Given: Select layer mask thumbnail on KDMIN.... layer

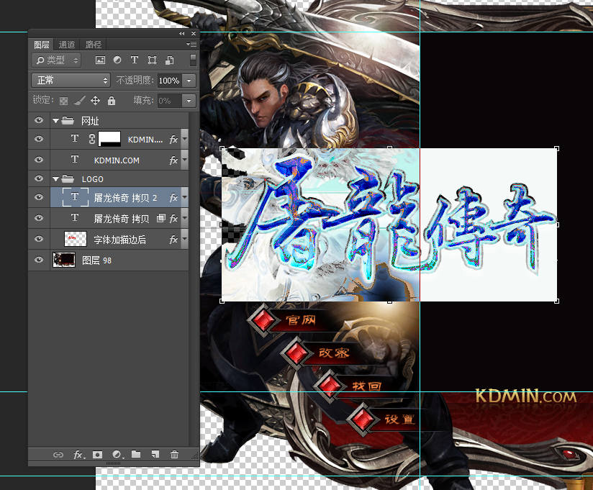Looking at the screenshot, I should coord(109,139).
